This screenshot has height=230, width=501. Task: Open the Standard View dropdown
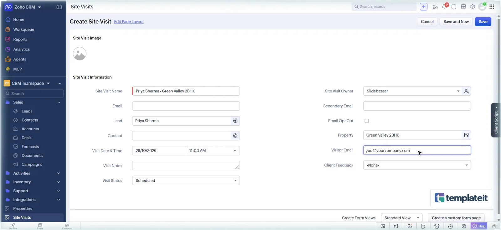401,218
